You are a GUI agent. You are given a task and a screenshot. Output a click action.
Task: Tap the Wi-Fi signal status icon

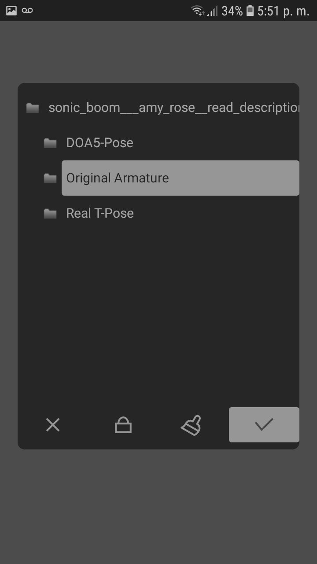coord(198,11)
